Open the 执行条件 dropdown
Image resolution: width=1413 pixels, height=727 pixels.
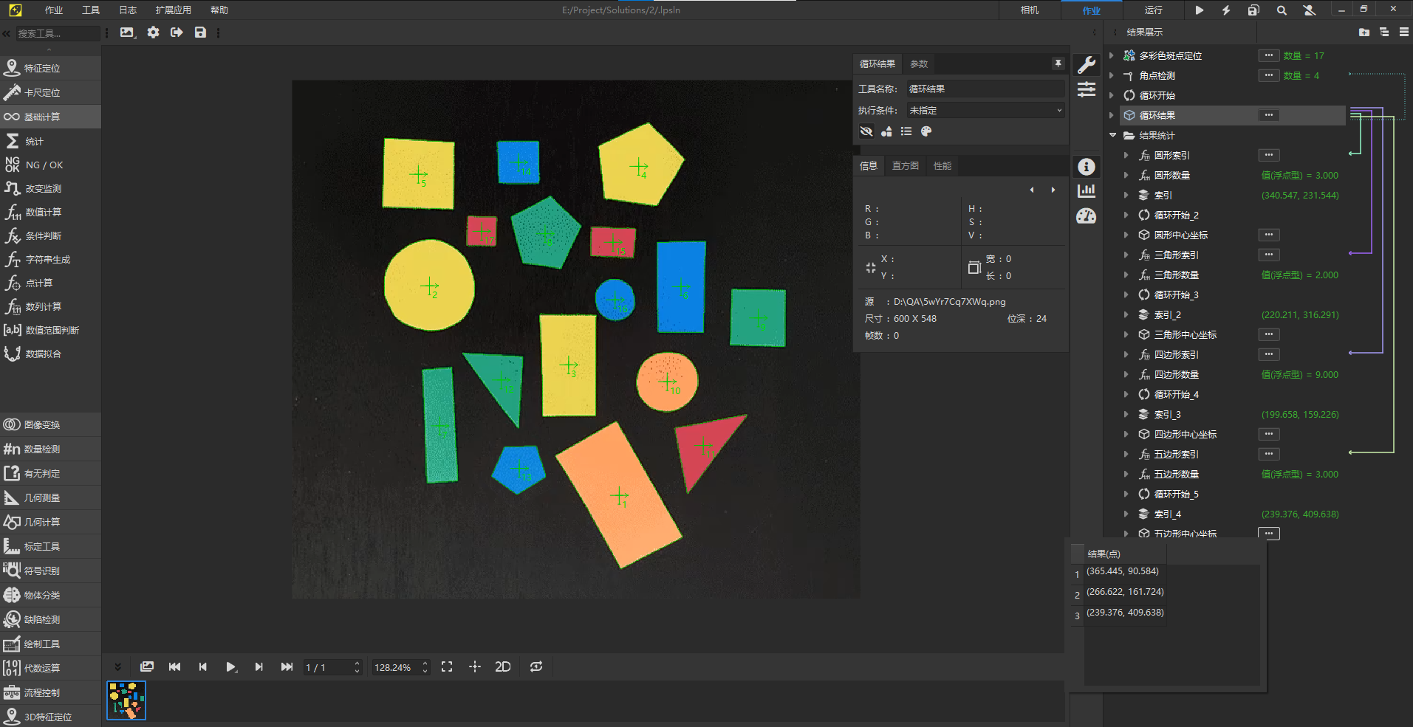point(985,110)
